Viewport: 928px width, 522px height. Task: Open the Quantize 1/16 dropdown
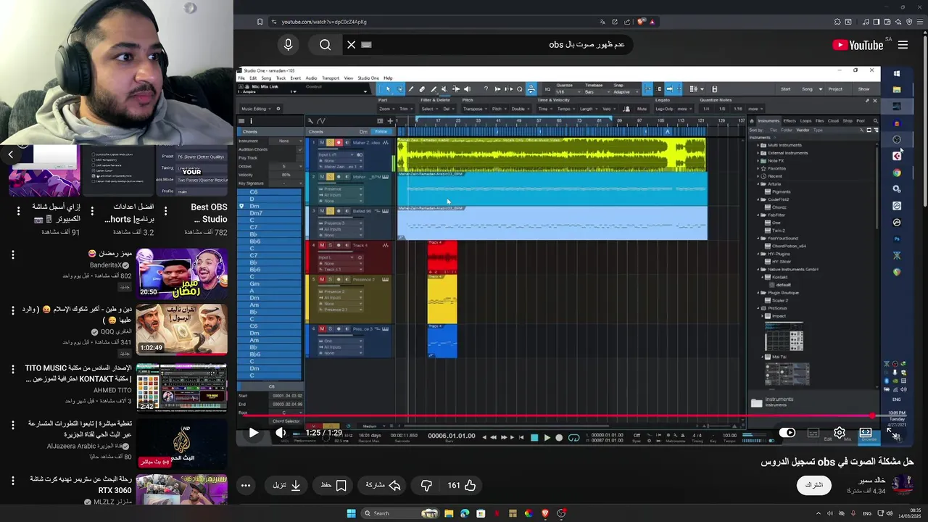(x=568, y=92)
